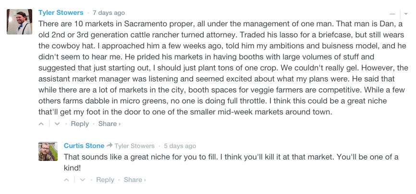
Task: Open comment options dropdown arrow
Action: 403,13
